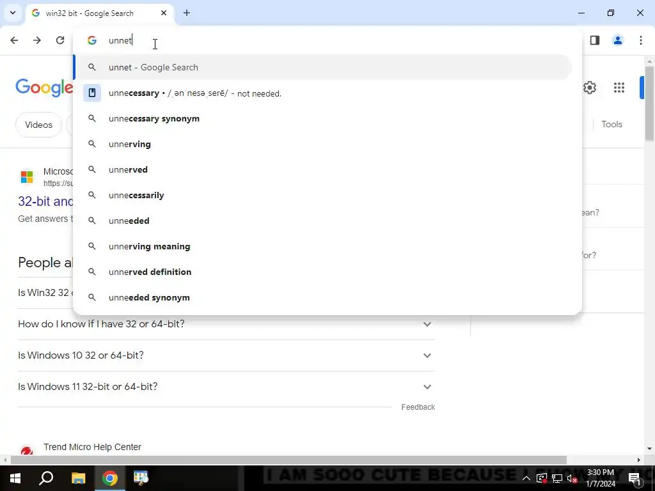Click the address bar containing 'unnet'
The width and height of the screenshot is (655, 491).
pyautogui.click(x=327, y=40)
